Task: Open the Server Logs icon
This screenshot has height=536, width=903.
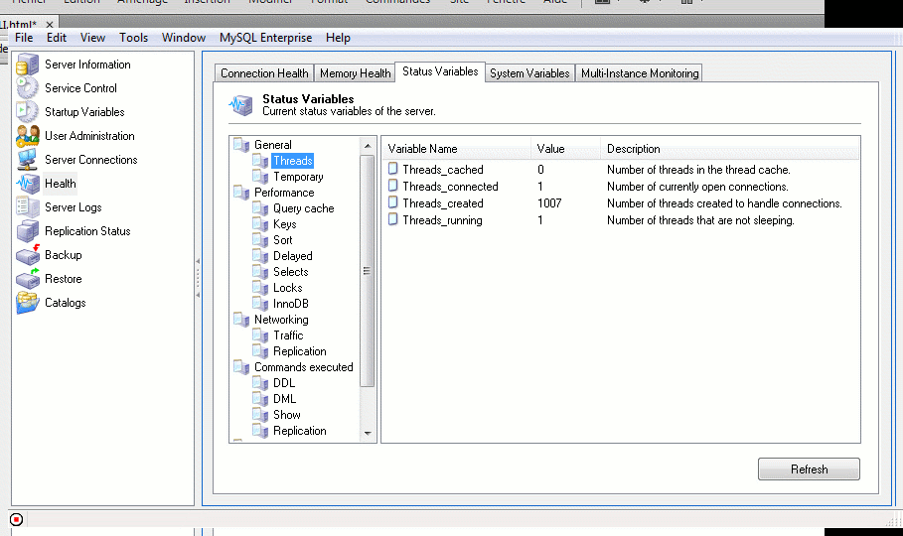Action: pyautogui.click(x=27, y=207)
